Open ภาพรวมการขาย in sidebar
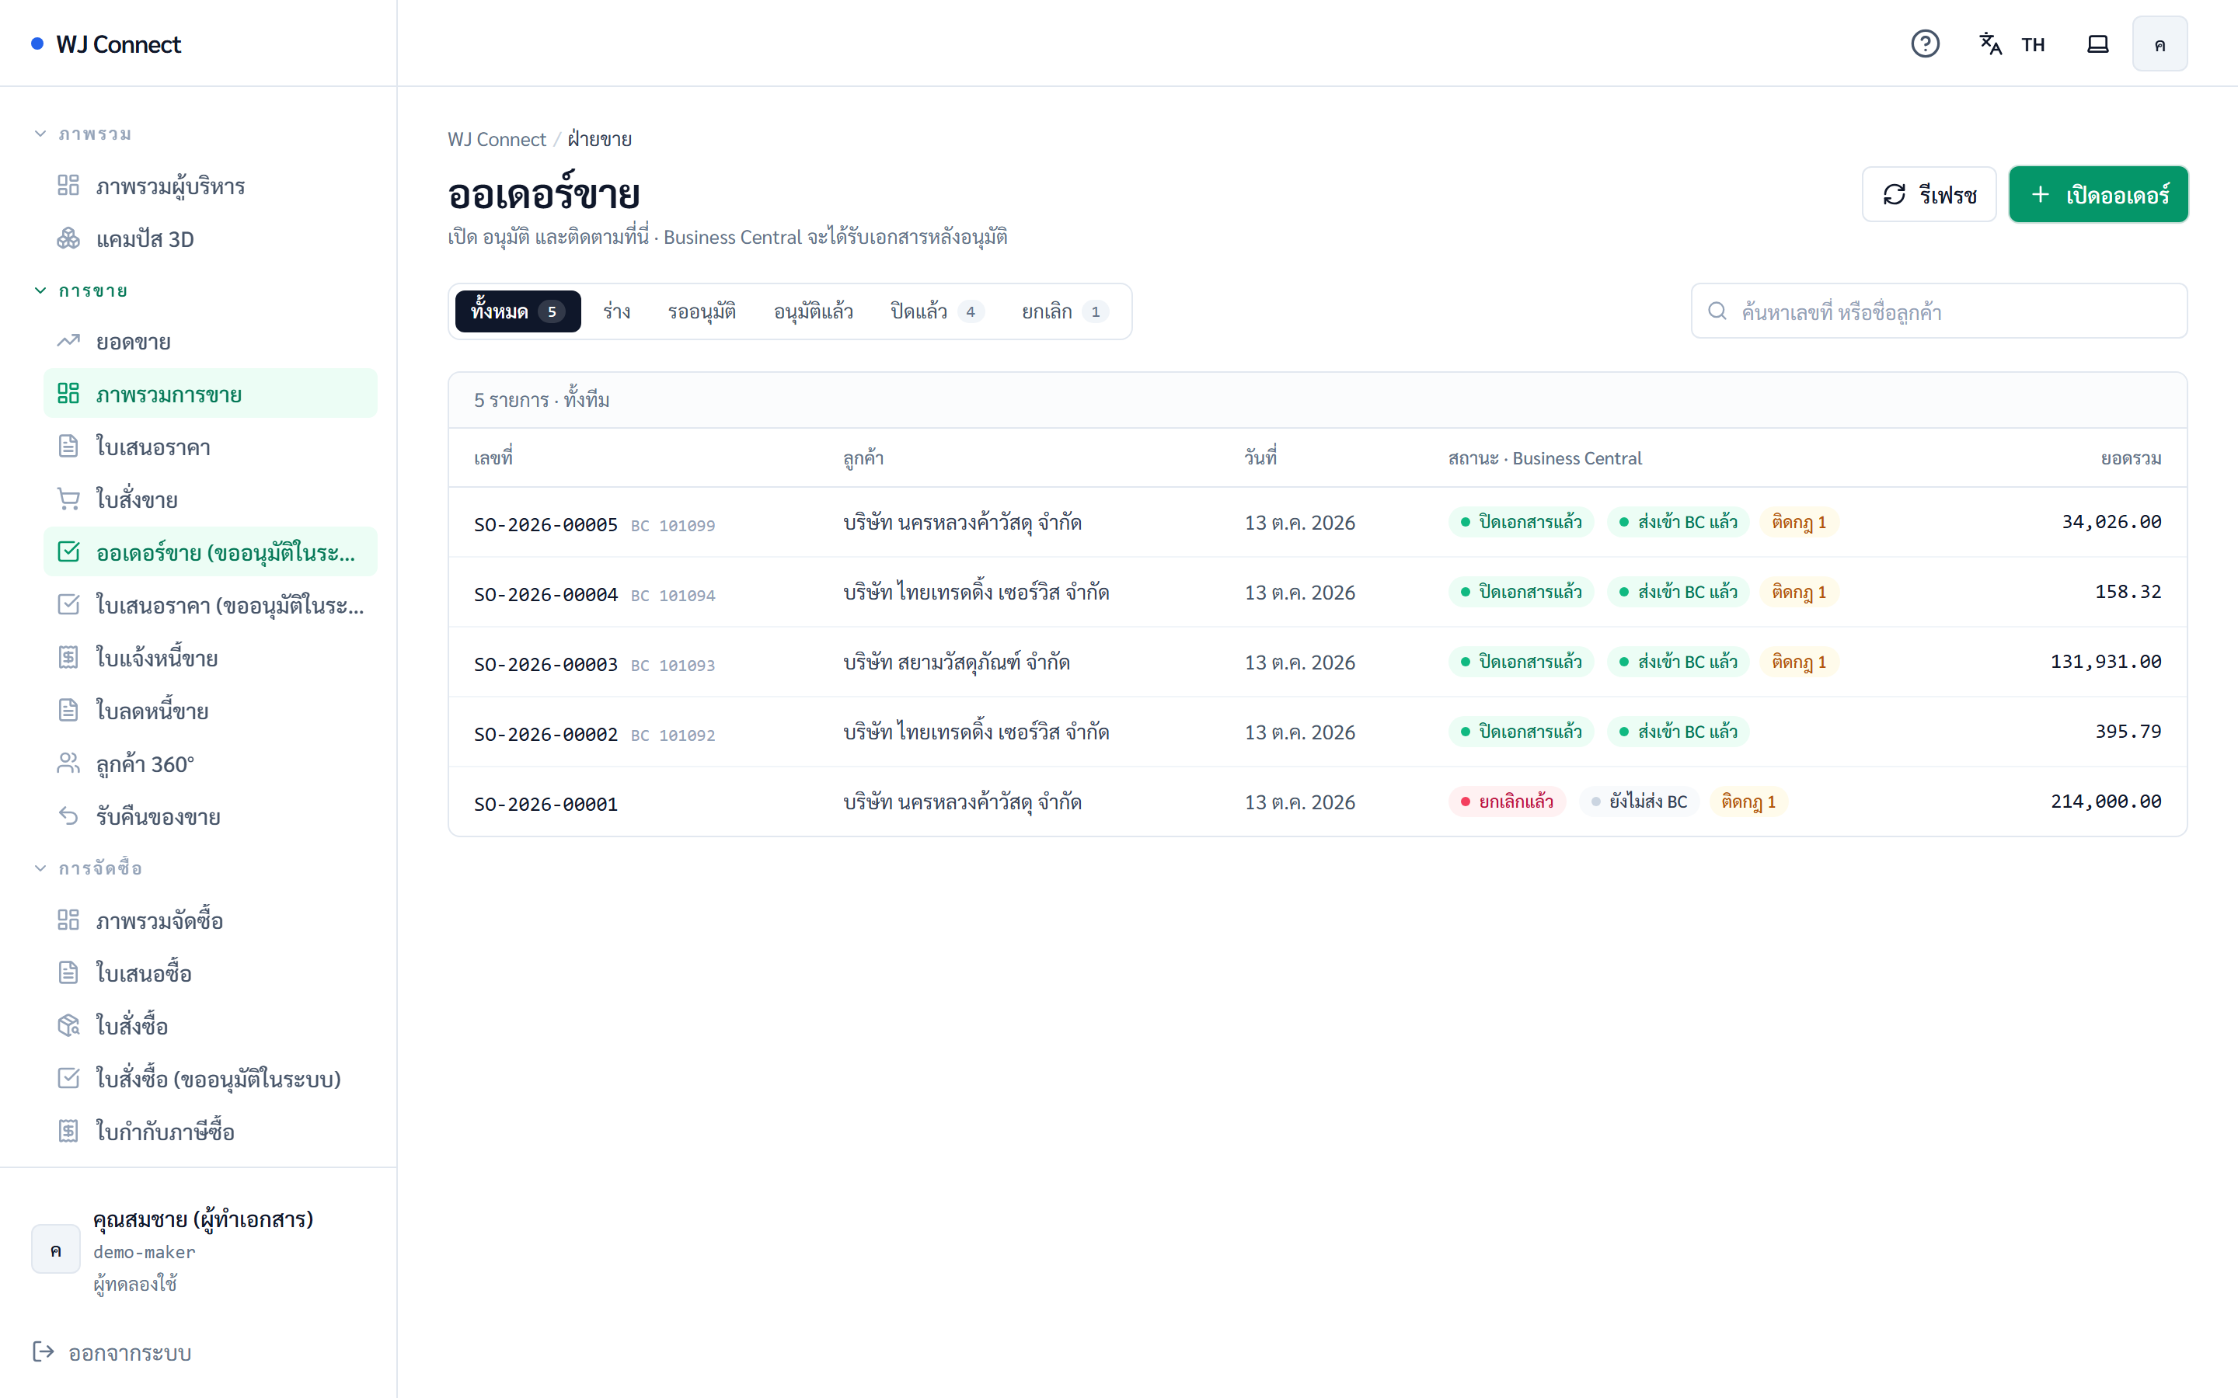Screen dimensions: 2238x1398 210,394
